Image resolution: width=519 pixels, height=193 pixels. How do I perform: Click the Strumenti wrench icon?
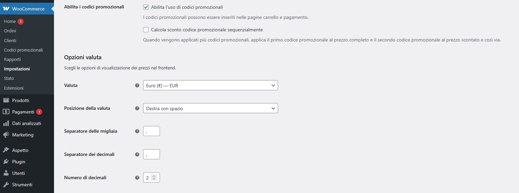[x=6, y=185]
